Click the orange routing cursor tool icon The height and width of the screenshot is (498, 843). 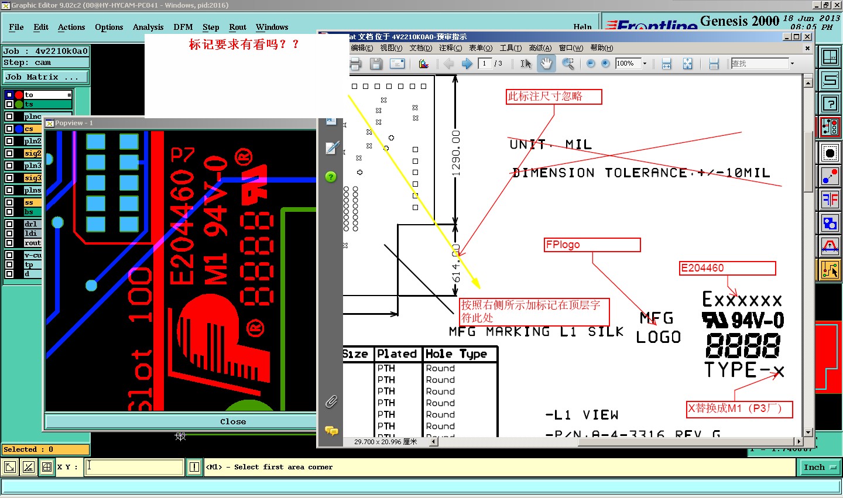[x=830, y=270]
